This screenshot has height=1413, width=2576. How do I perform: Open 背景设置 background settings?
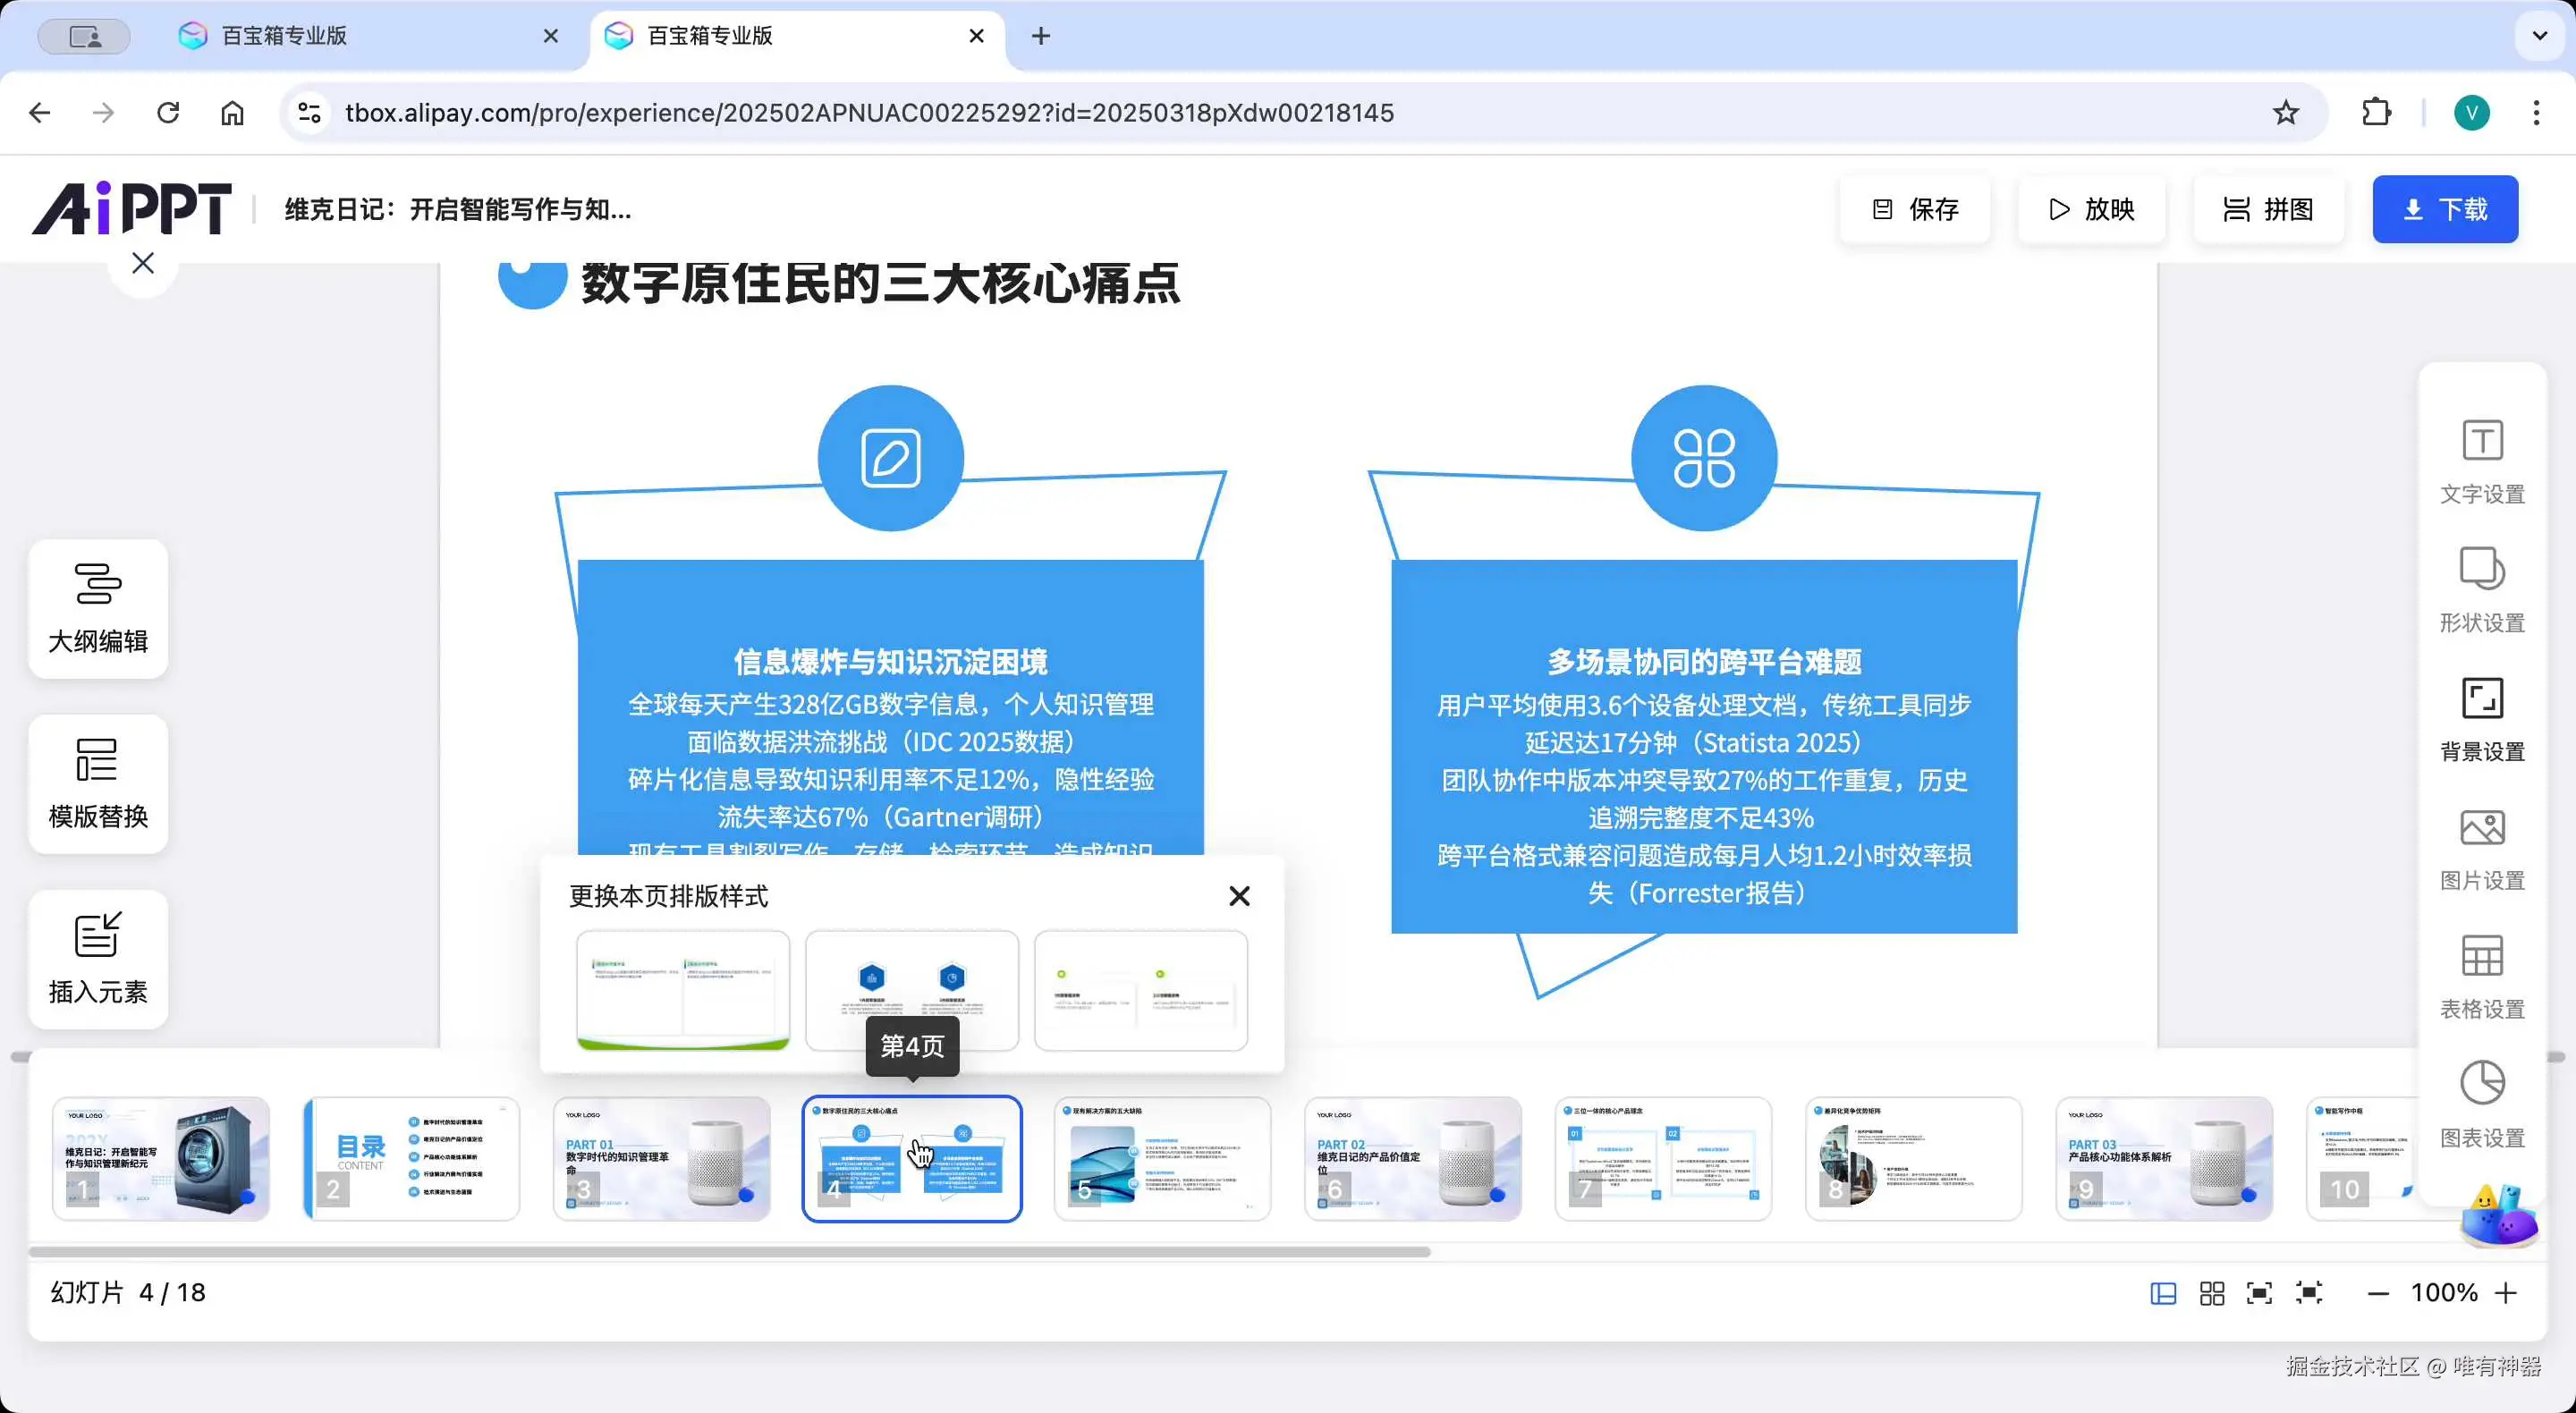(x=2481, y=719)
